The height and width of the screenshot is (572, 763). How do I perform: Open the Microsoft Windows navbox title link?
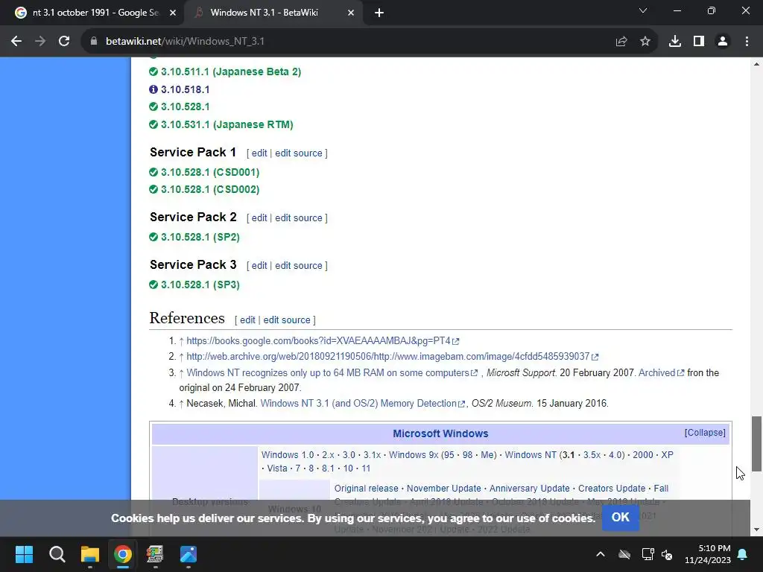(x=440, y=433)
